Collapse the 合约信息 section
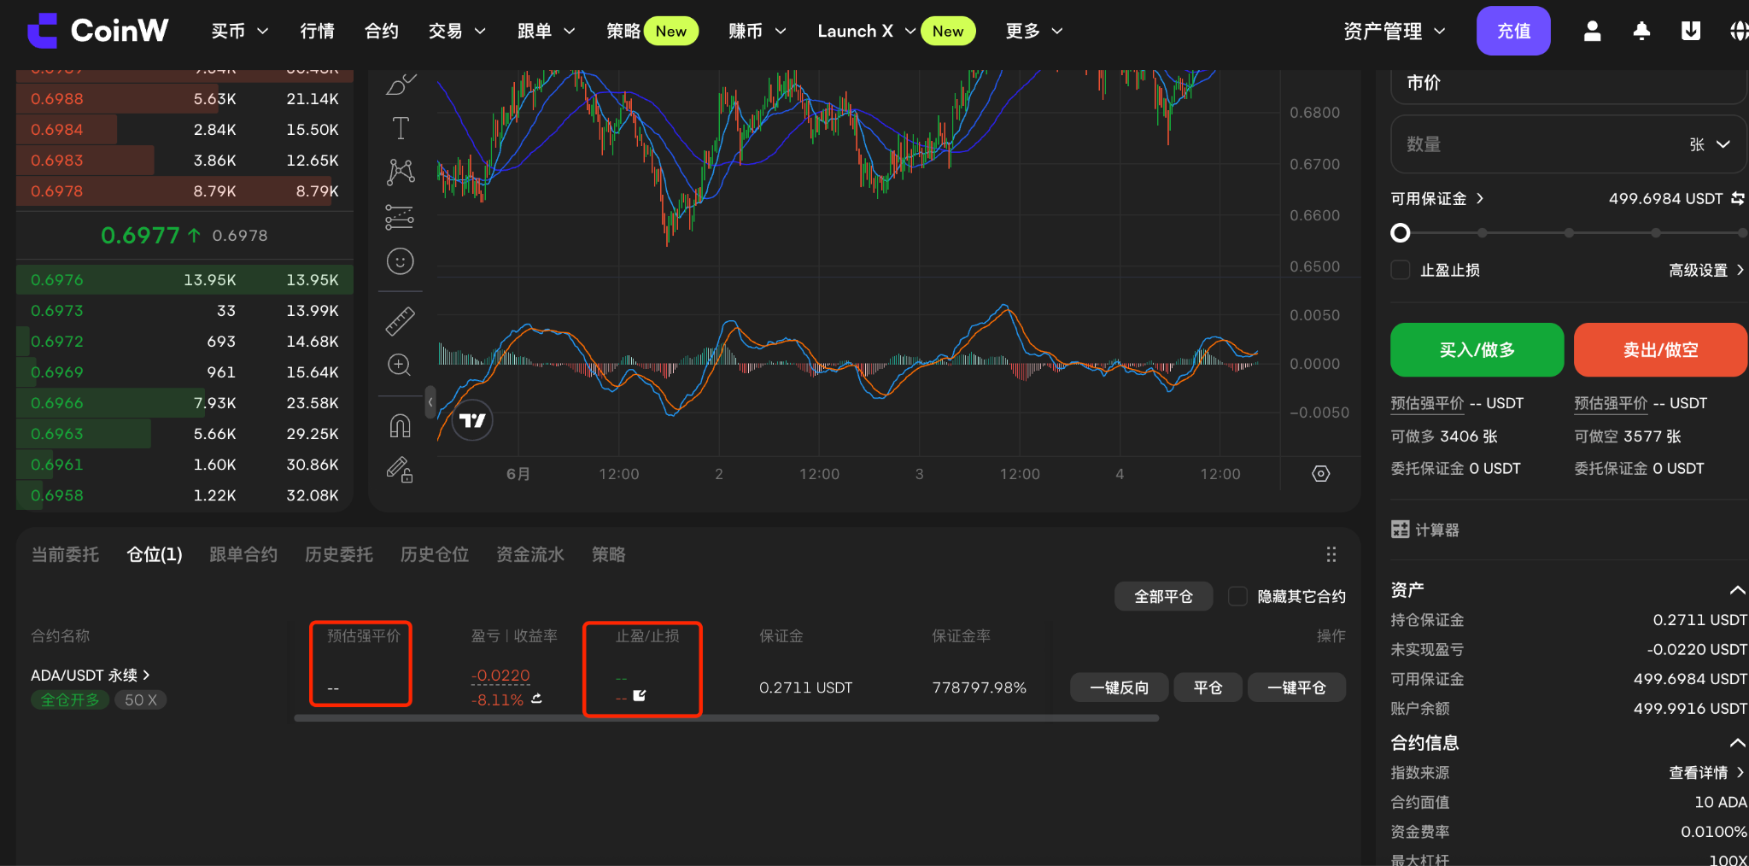1749x866 pixels. coord(1737,743)
